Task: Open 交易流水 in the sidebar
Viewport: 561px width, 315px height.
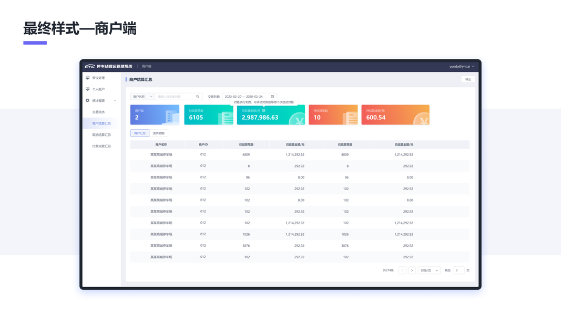Action: point(98,112)
